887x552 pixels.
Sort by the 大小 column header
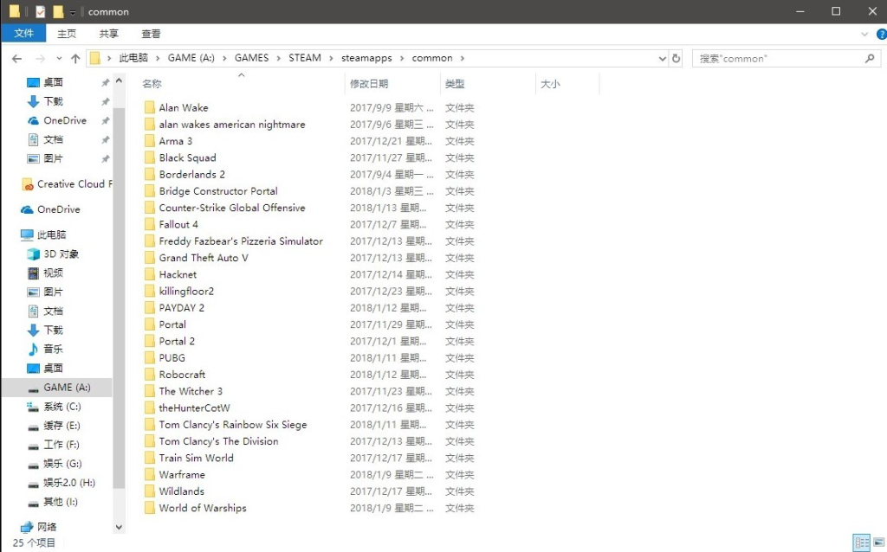point(550,84)
